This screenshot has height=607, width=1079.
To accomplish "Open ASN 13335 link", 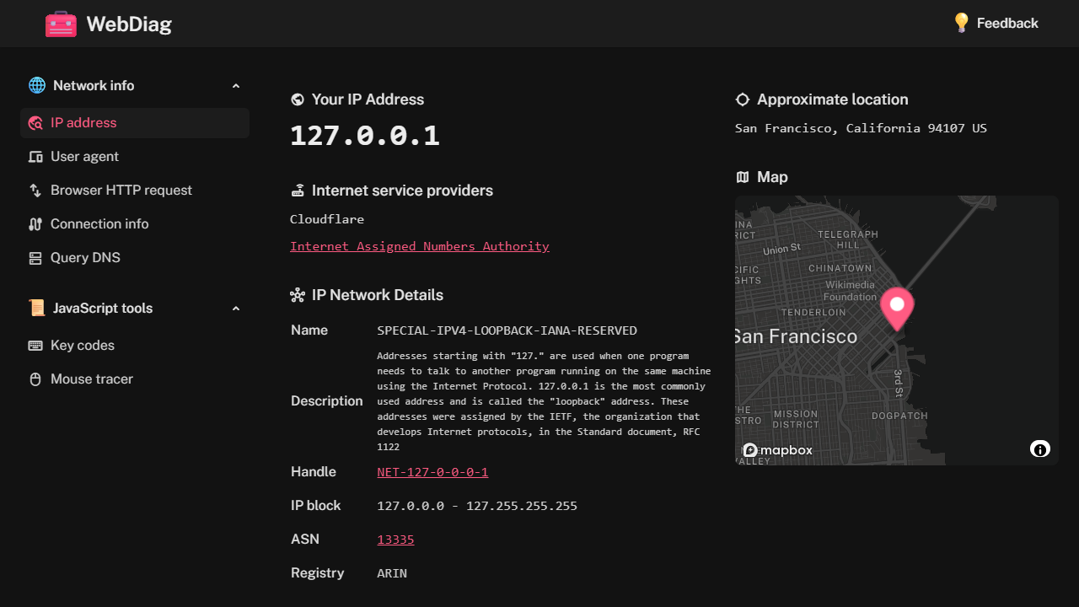I will (x=395, y=540).
